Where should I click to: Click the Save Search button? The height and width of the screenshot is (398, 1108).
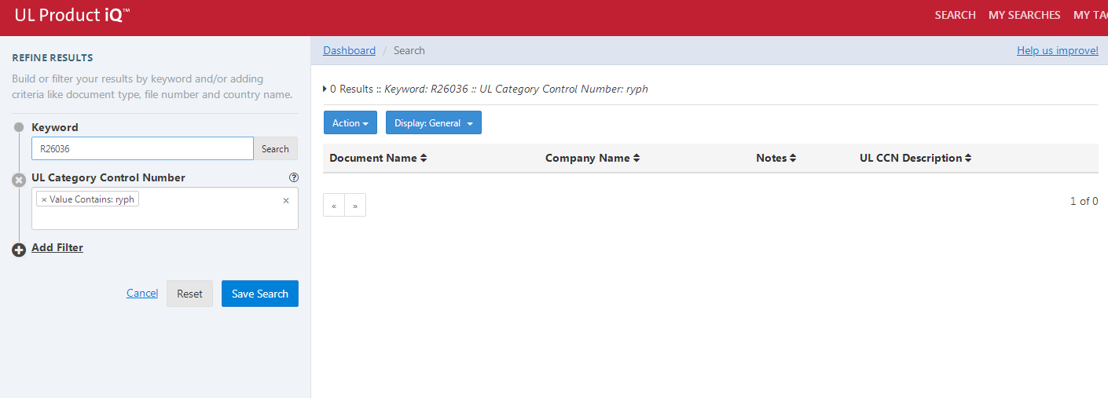pyautogui.click(x=260, y=294)
